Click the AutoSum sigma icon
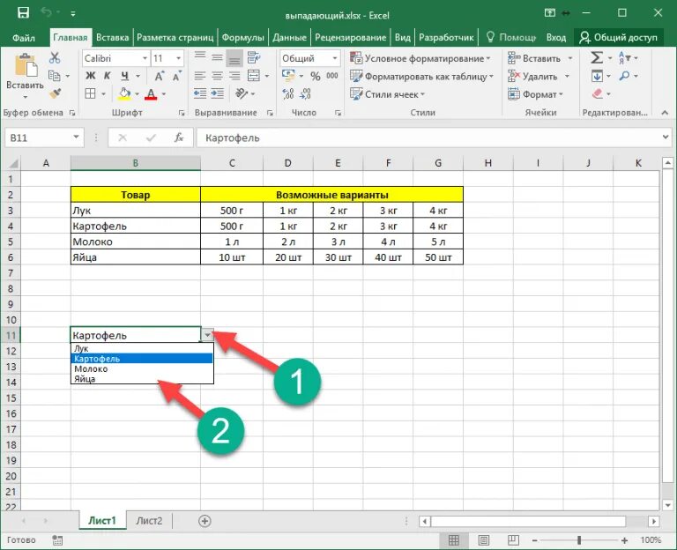 pyautogui.click(x=597, y=58)
